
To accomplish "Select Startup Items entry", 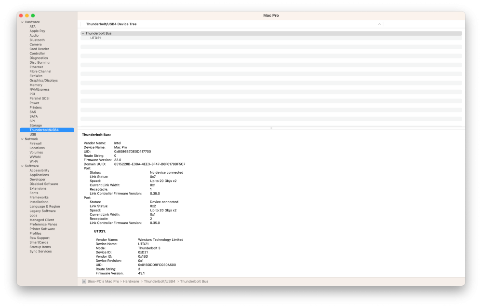I will tap(40, 247).
